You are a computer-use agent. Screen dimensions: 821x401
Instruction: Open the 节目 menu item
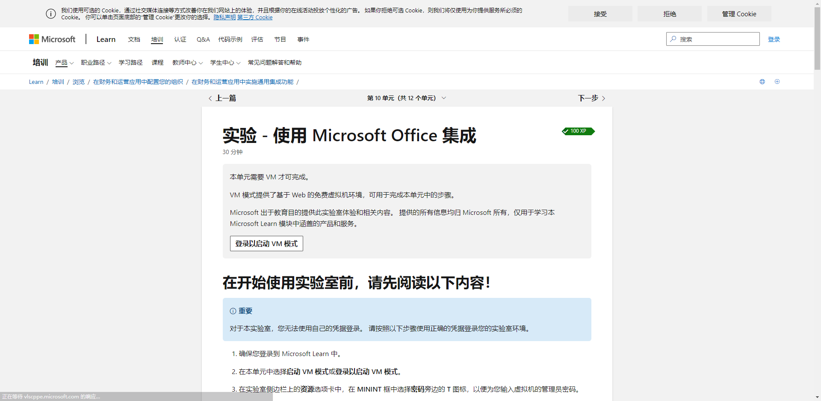coord(280,39)
